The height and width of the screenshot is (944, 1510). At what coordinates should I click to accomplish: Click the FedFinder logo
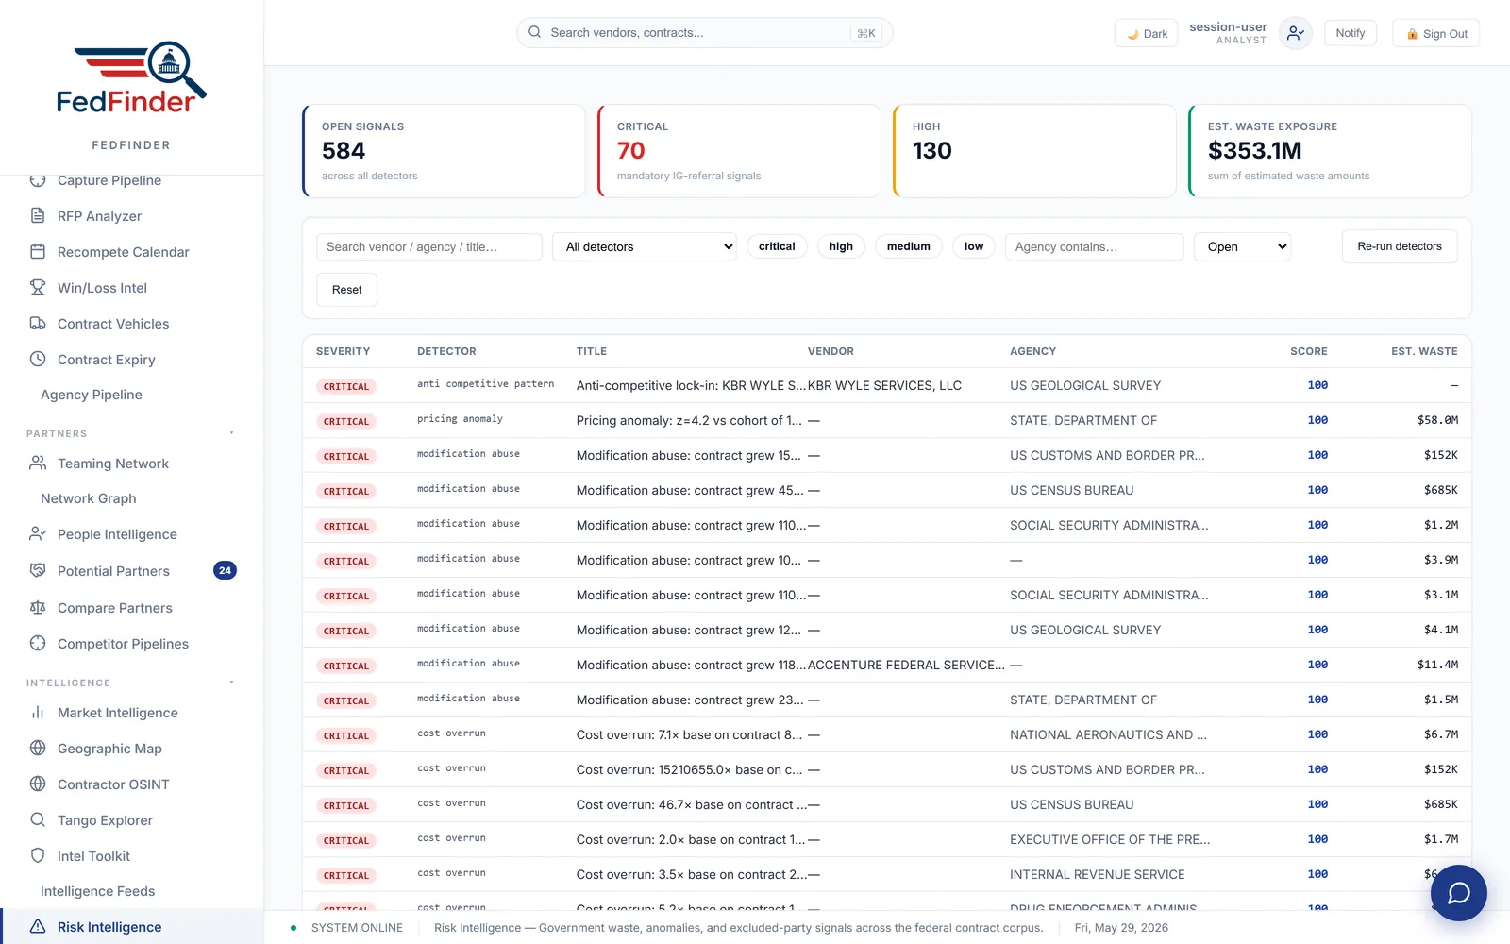click(x=131, y=78)
